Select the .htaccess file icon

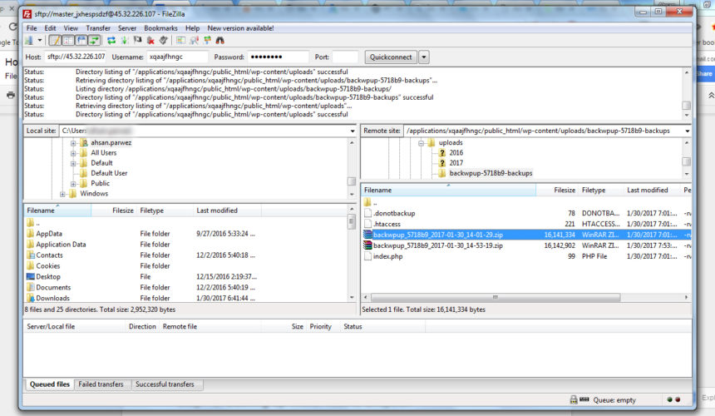[x=368, y=224]
